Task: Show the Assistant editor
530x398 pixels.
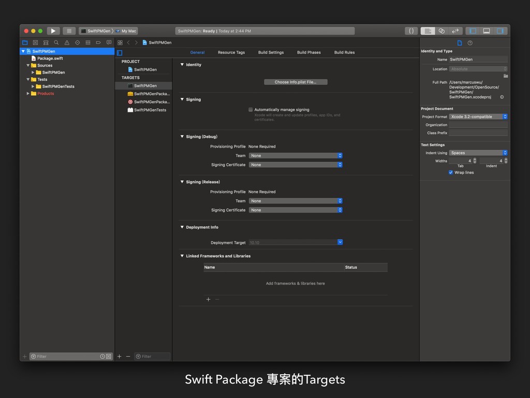Action: click(x=441, y=31)
